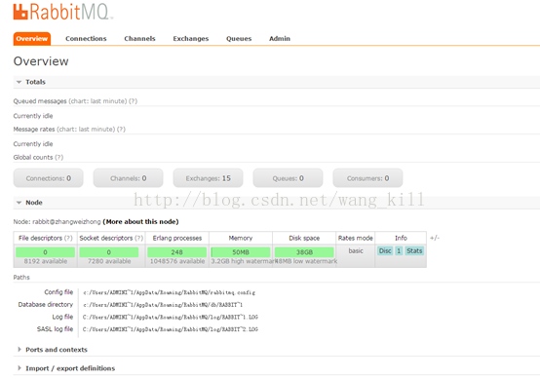Open help for Queued messages (?)
540x379 pixels.
[133, 101]
